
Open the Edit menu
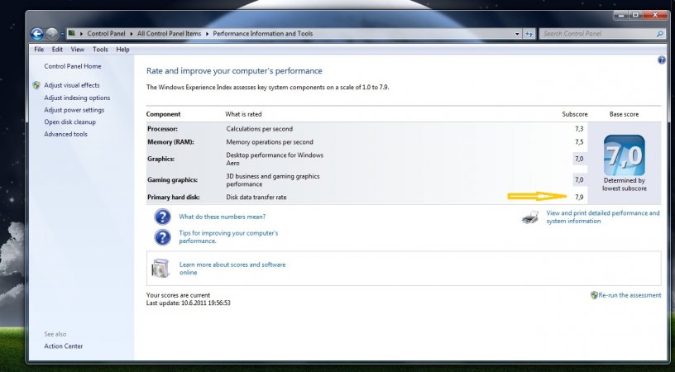tap(57, 50)
